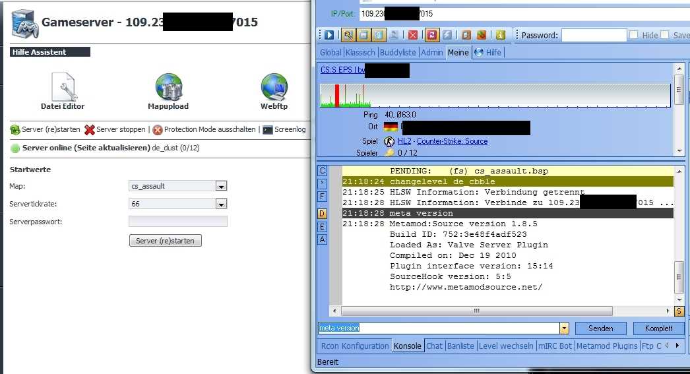Toggle the Save password checkbox
This screenshot has width=690, height=374.
coord(665,35)
